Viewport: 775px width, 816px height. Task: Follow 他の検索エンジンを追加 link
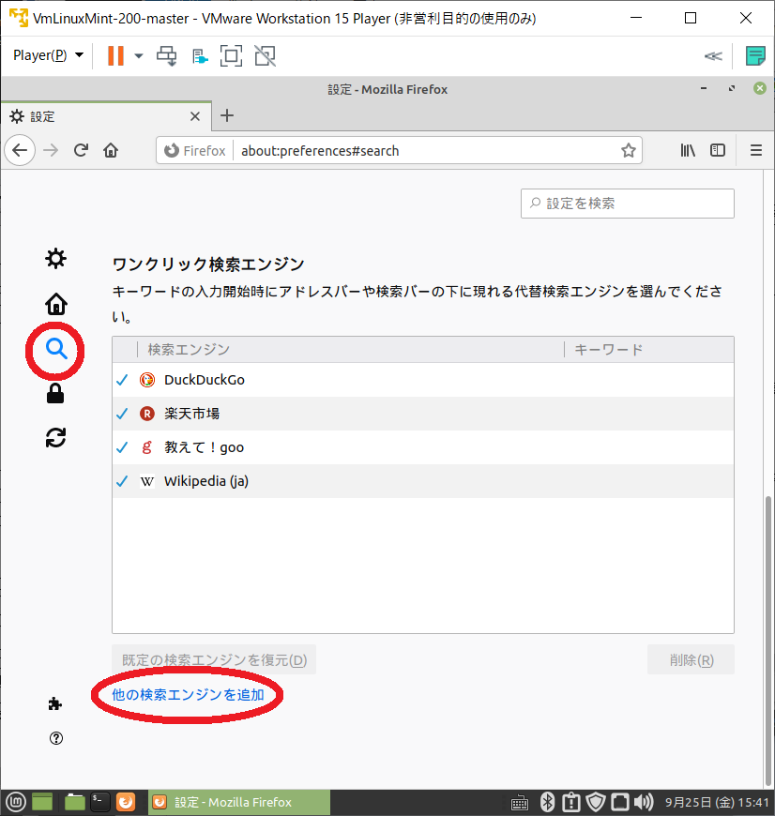point(188,695)
